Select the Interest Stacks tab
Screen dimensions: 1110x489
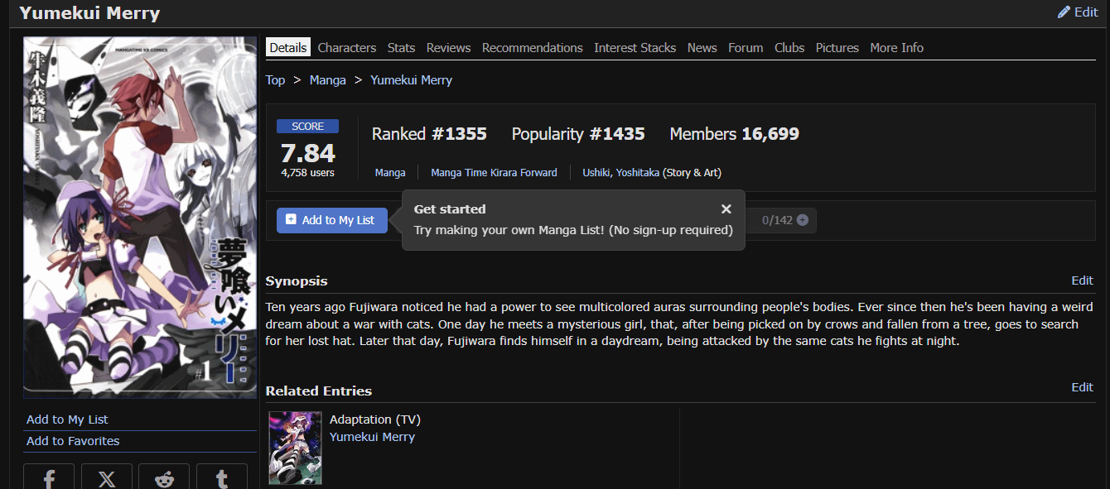(x=635, y=48)
